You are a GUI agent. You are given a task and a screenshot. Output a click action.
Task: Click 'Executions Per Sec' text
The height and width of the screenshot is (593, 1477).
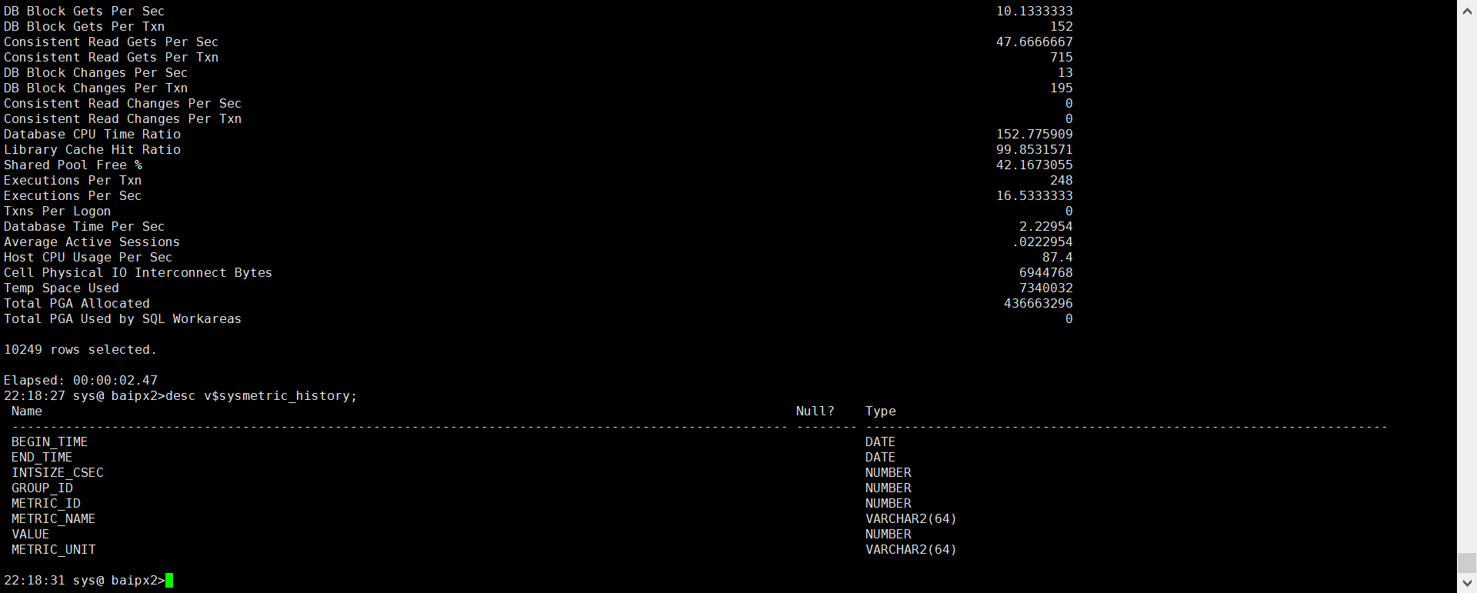(73, 196)
